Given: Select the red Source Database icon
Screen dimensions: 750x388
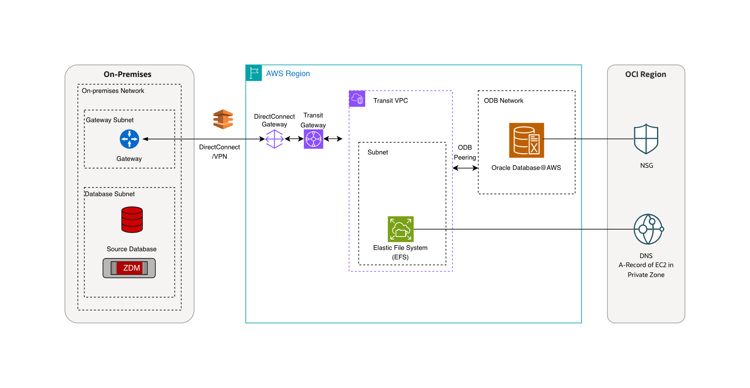Looking at the screenshot, I should (132, 220).
